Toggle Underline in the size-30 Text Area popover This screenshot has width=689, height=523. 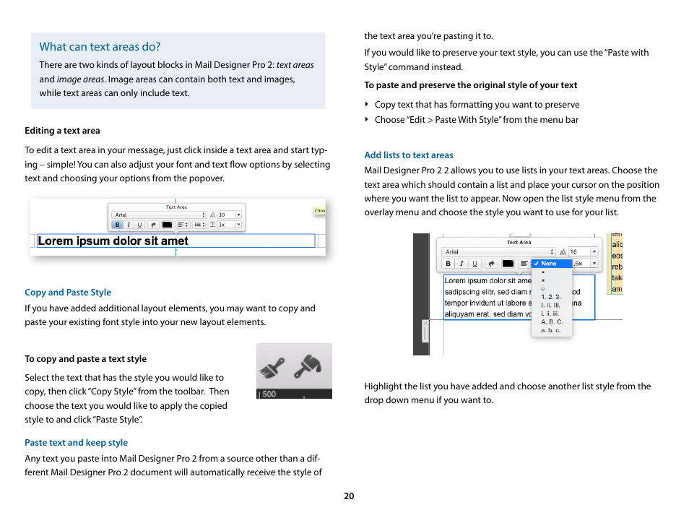[x=139, y=225]
